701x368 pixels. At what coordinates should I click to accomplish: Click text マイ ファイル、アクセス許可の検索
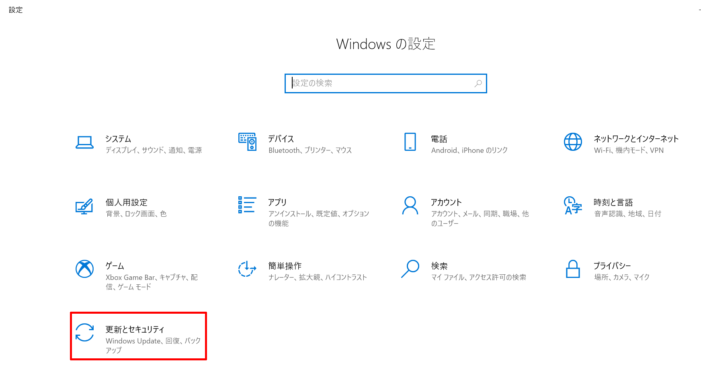tap(478, 277)
